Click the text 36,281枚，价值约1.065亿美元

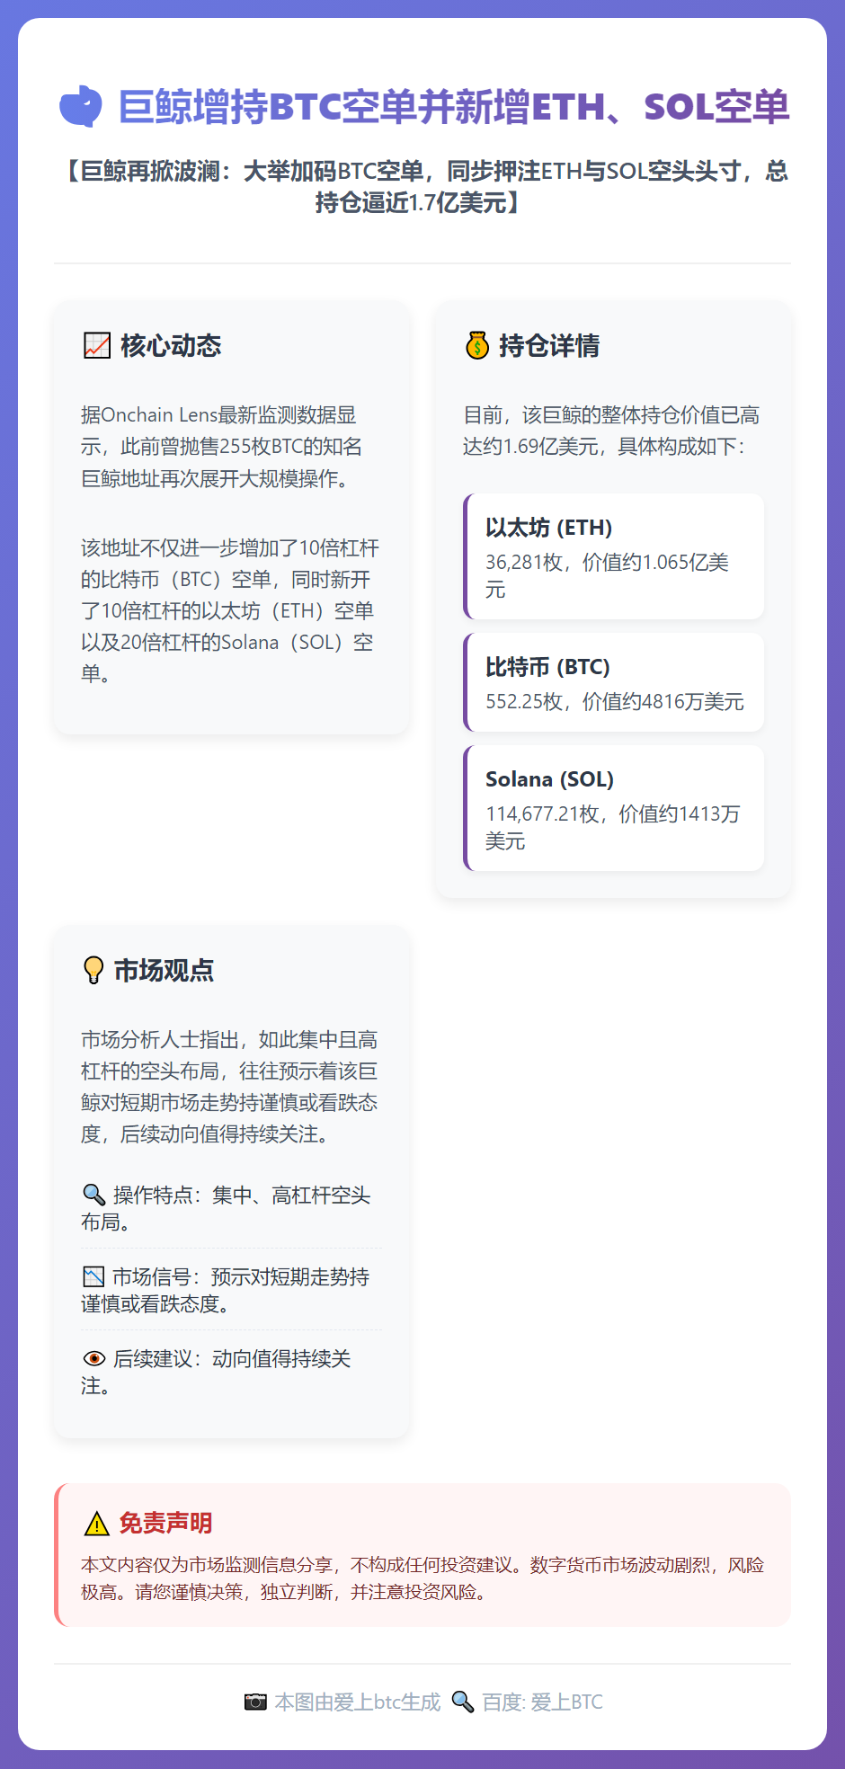click(x=608, y=576)
